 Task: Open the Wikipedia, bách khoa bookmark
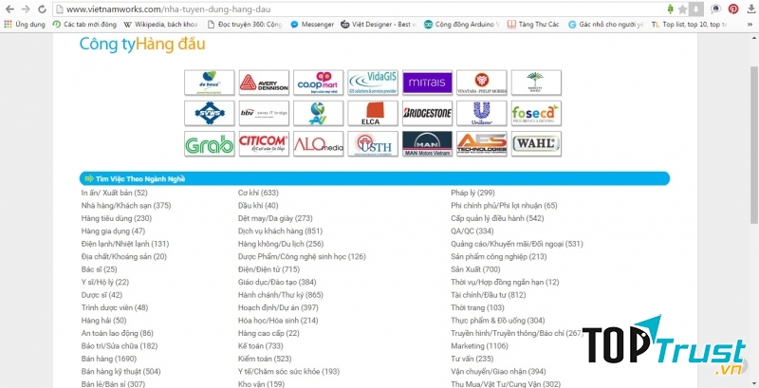pos(160,24)
